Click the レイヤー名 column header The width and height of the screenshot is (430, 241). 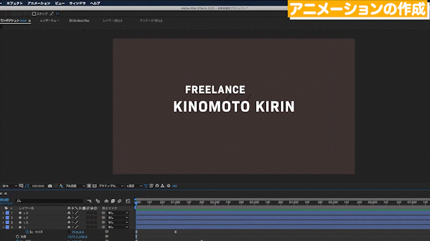click(27, 208)
